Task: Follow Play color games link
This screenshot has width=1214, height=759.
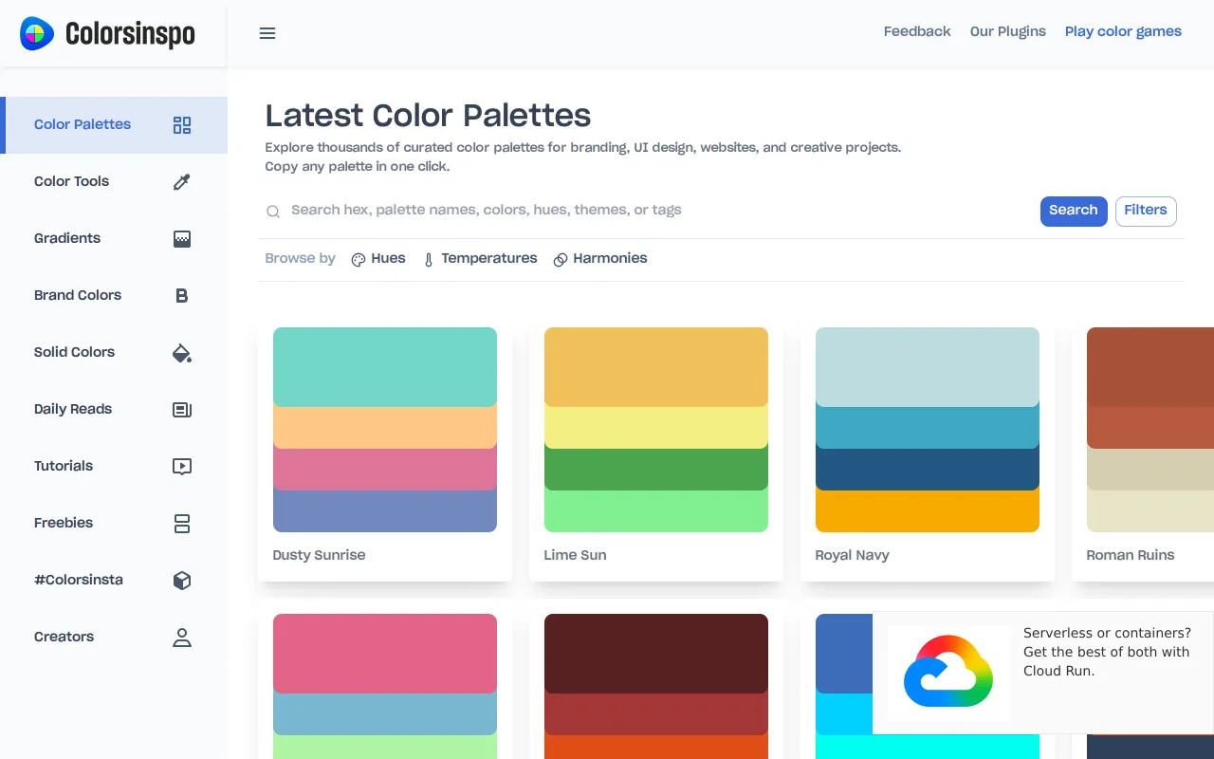Action: click(1123, 31)
